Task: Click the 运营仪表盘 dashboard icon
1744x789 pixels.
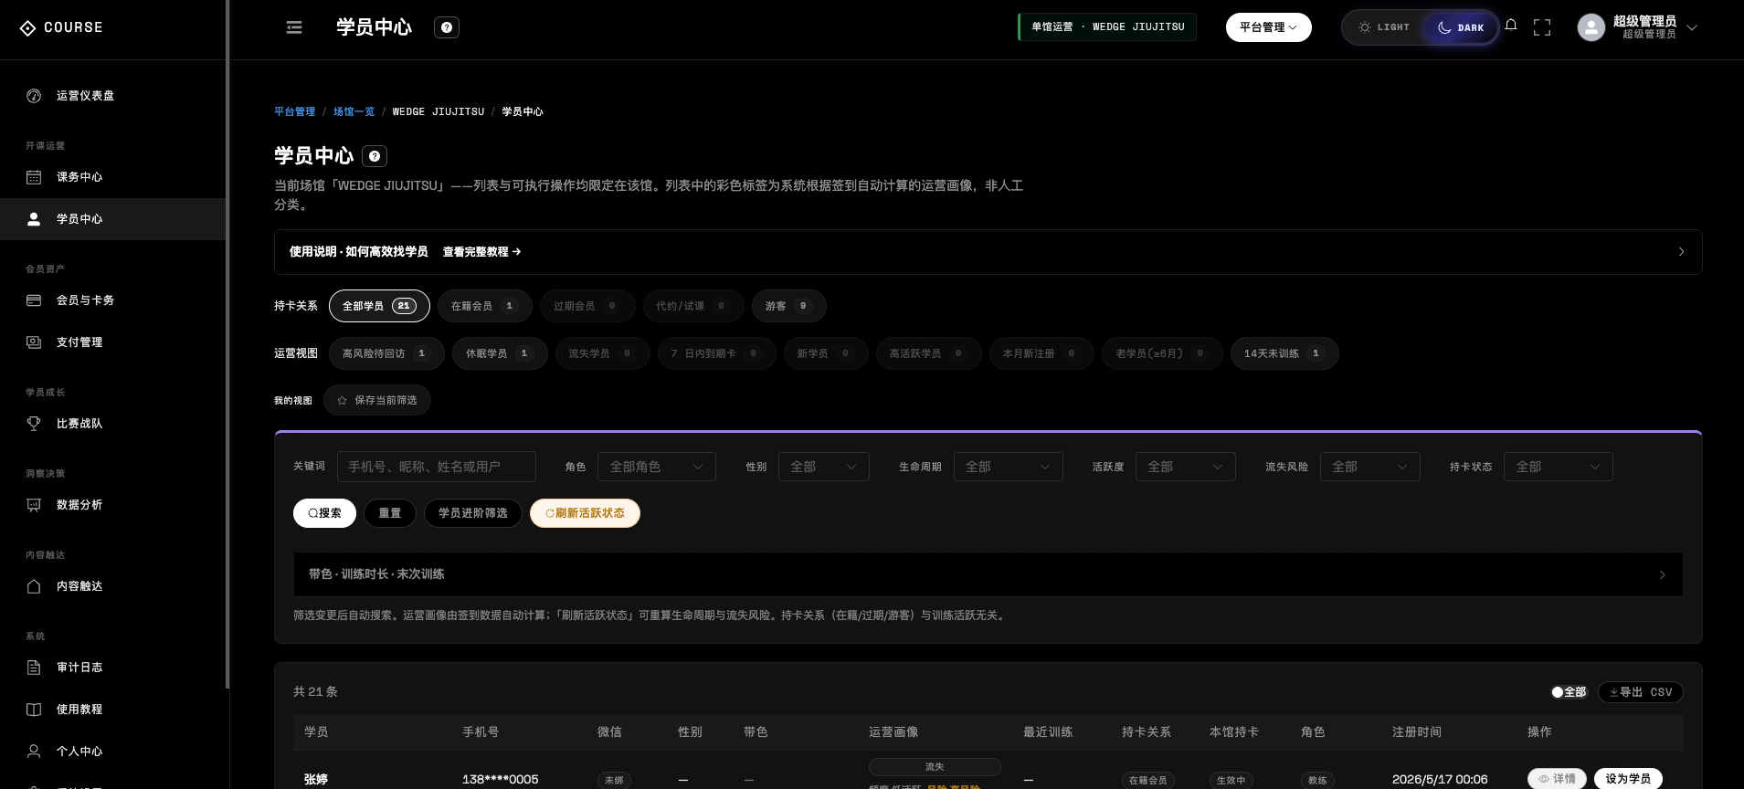Action: point(34,96)
